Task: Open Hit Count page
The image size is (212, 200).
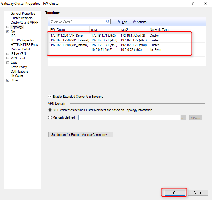Action: coord(17,76)
